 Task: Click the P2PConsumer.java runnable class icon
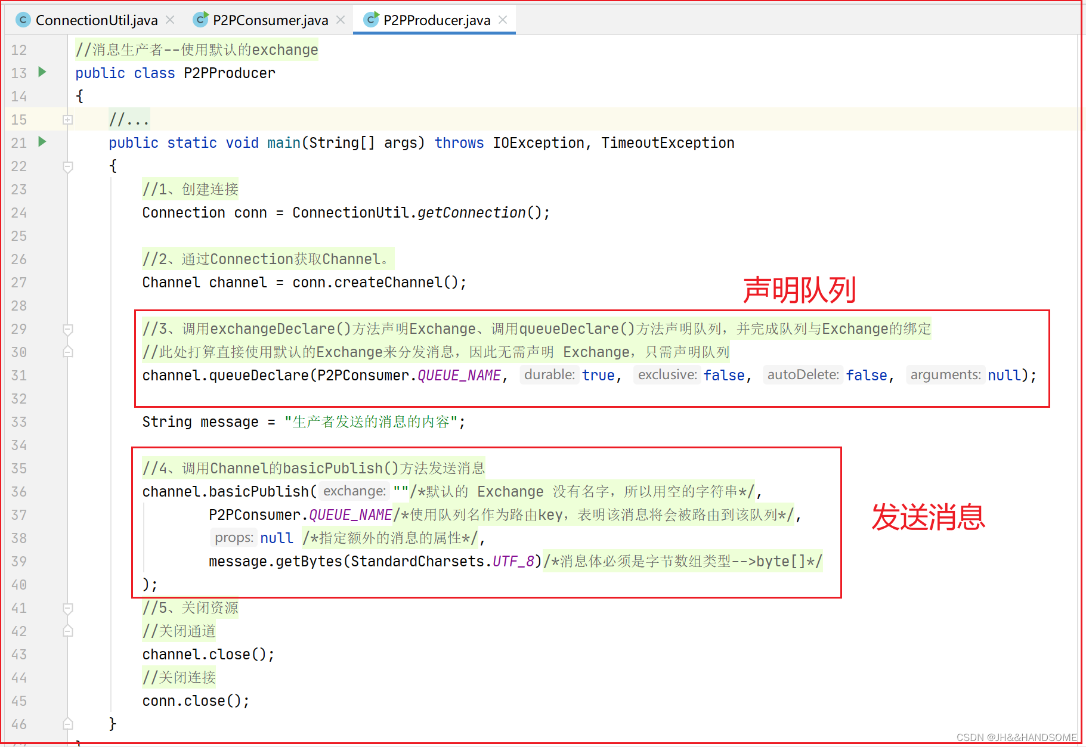pyautogui.click(x=201, y=20)
